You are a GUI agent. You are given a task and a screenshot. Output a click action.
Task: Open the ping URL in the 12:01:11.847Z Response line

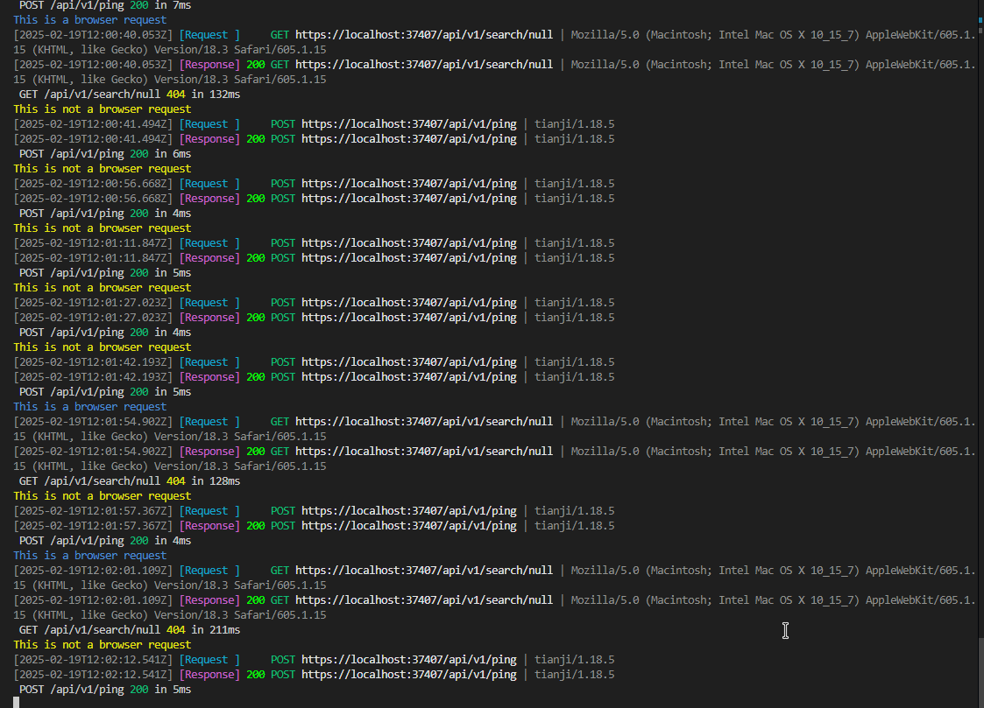click(x=409, y=258)
